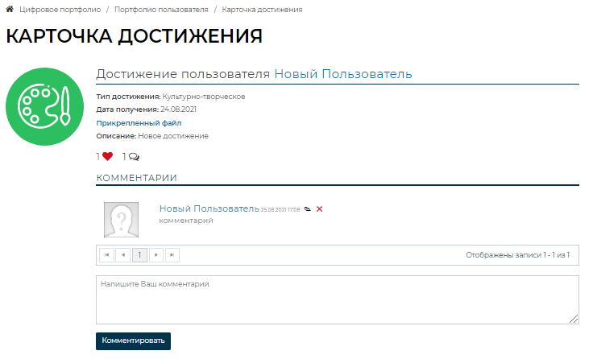Click the commenter's avatar placeholder image
Image resolution: width=593 pixels, height=359 pixels.
pos(121,220)
